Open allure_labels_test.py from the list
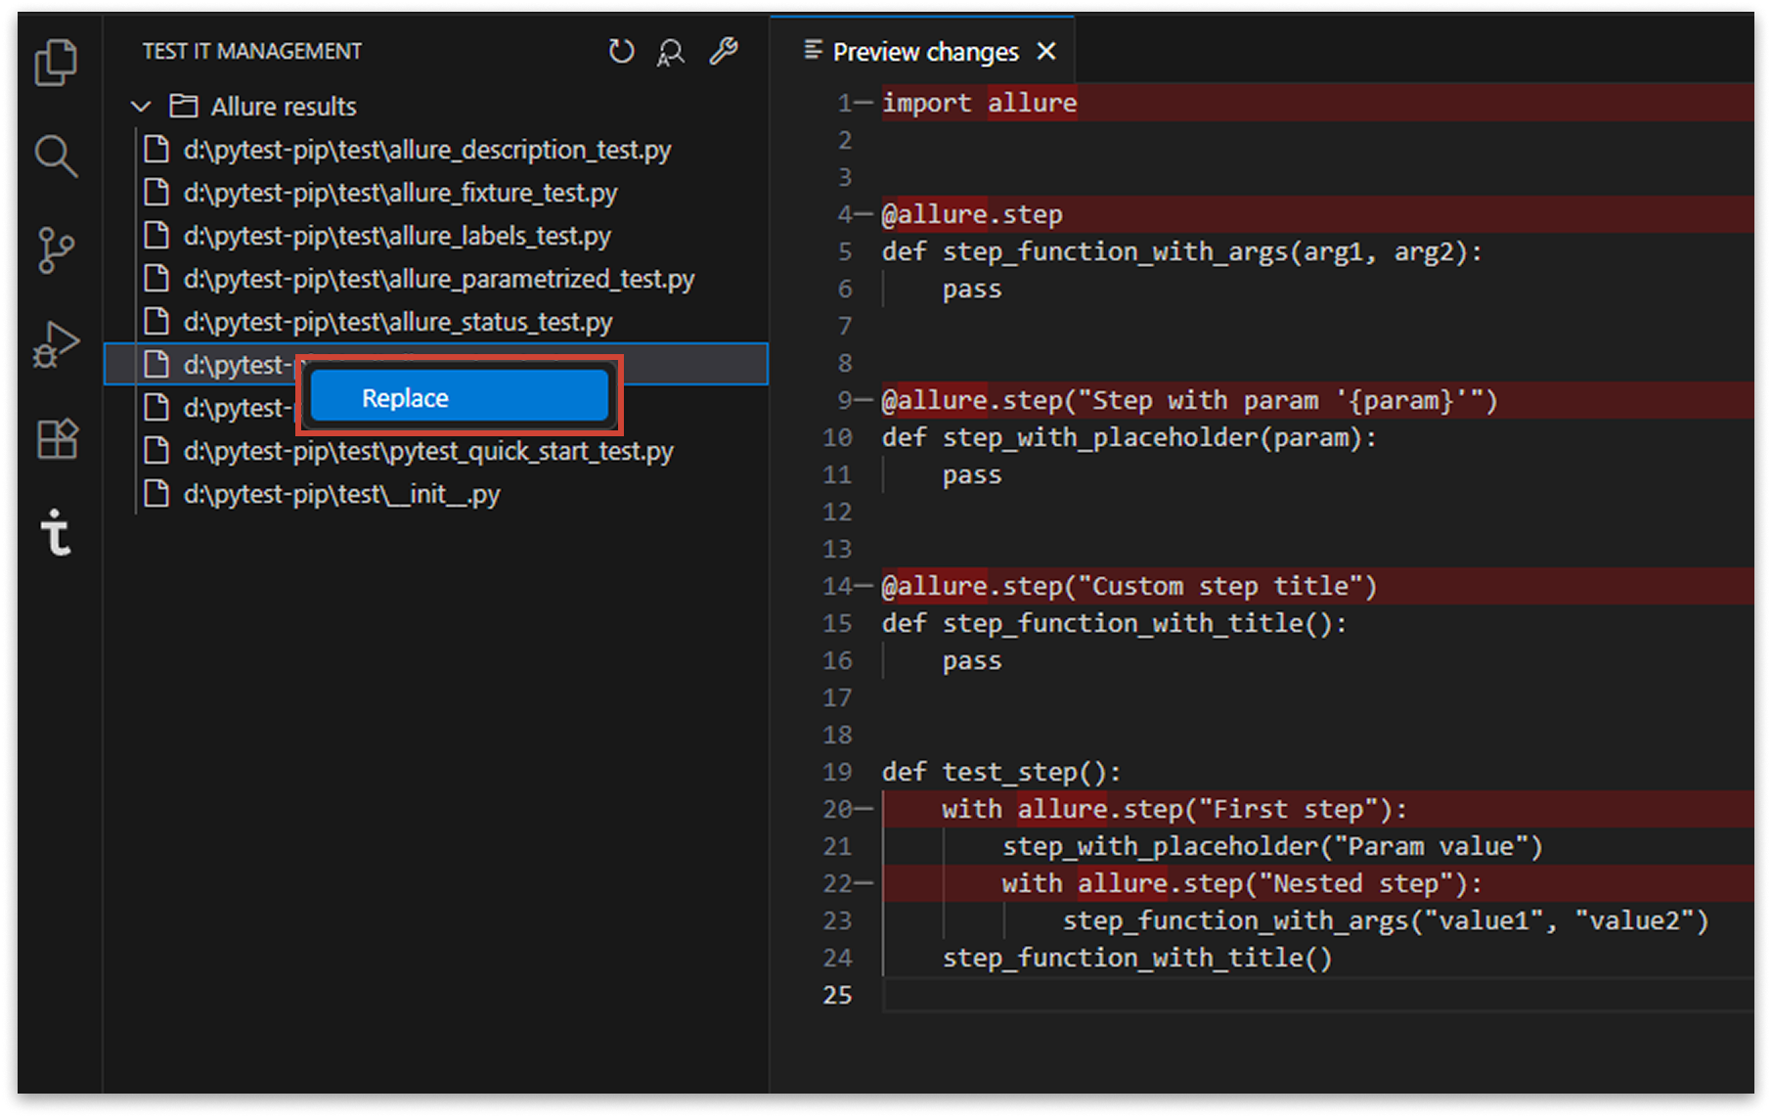1772x1119 pixels. click(396, 236)
